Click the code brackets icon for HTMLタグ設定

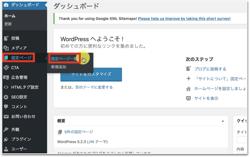[6, 87]
